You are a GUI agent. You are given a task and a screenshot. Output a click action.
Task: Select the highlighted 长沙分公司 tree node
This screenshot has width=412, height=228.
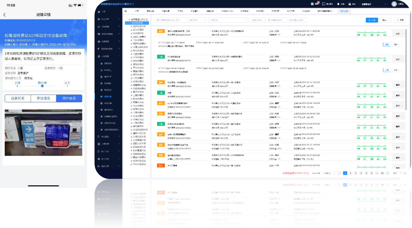click(137, 23)
